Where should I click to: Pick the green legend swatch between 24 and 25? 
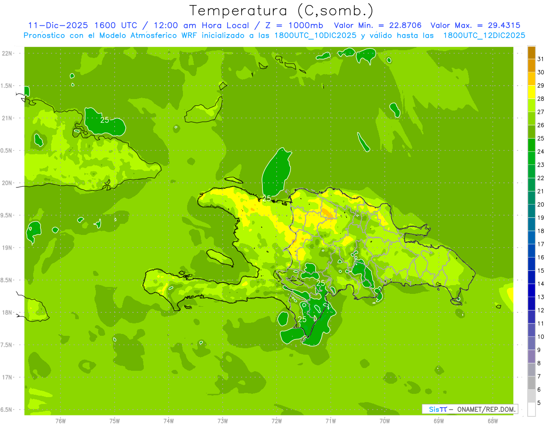pos(531,145)
